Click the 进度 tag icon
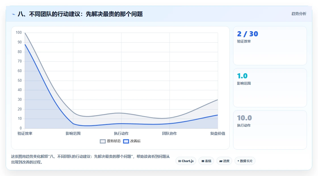This screenshot has width=318, height=176. click(x=221, y=161)
